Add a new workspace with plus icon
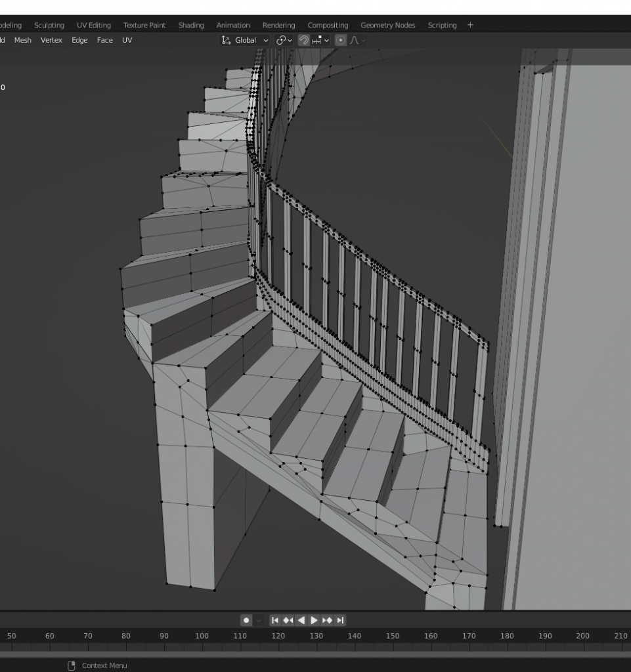This screenshot has height=672, width=631. pos(470,25)
